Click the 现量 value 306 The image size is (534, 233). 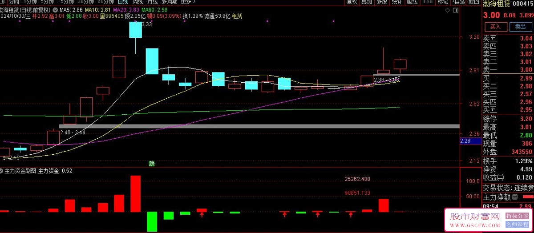(527, 144)
